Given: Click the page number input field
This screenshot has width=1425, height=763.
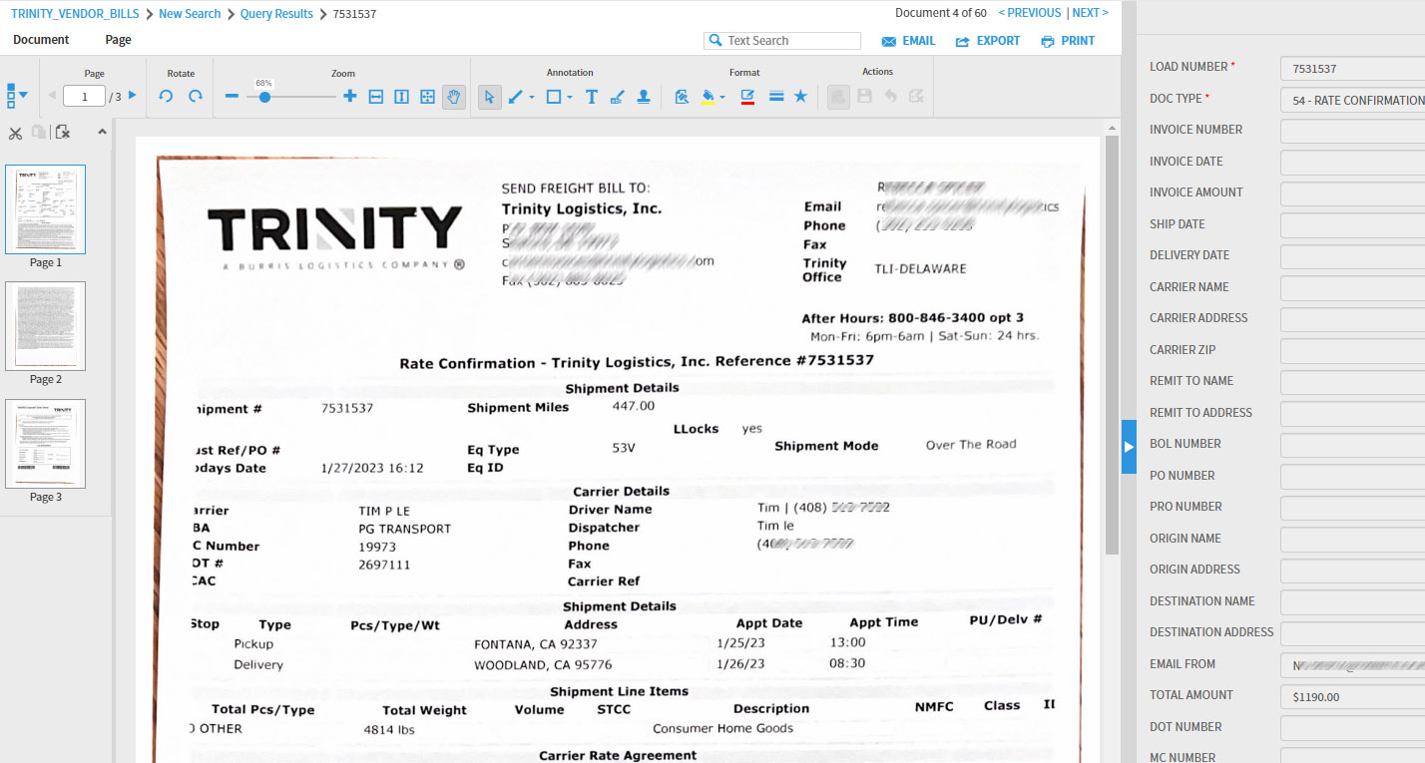Looking at the screenshot, I should 85,97.
